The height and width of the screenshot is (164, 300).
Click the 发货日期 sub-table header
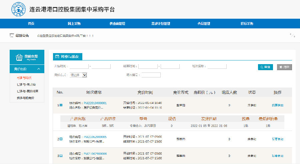click(x=209, y=119)
